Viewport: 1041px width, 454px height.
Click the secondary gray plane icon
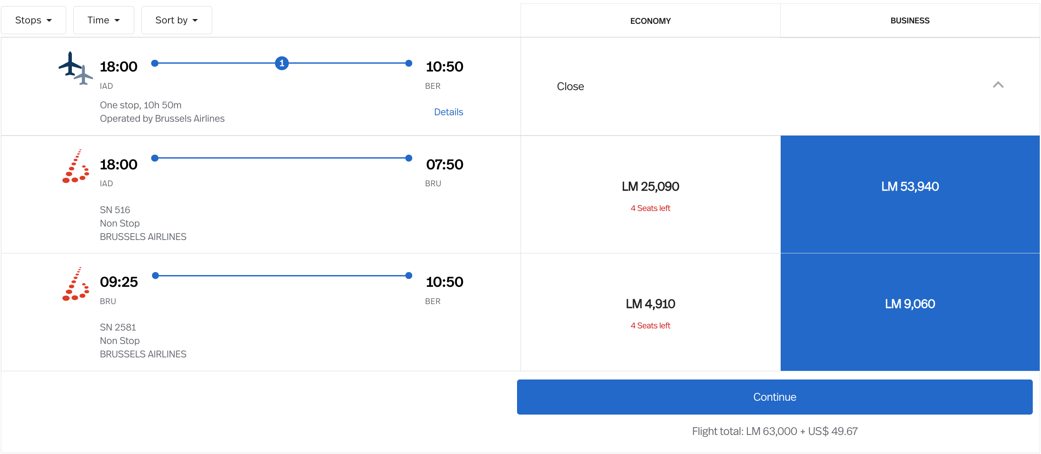(83, 75)
